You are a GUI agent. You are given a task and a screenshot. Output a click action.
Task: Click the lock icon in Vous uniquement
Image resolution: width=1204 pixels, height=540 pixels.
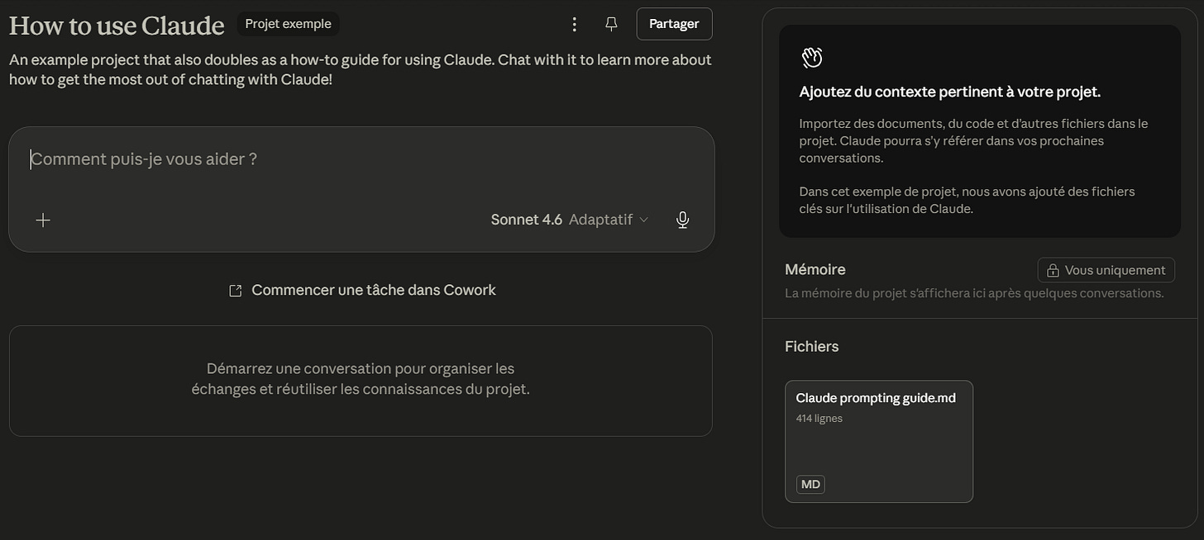point(1053,271)
